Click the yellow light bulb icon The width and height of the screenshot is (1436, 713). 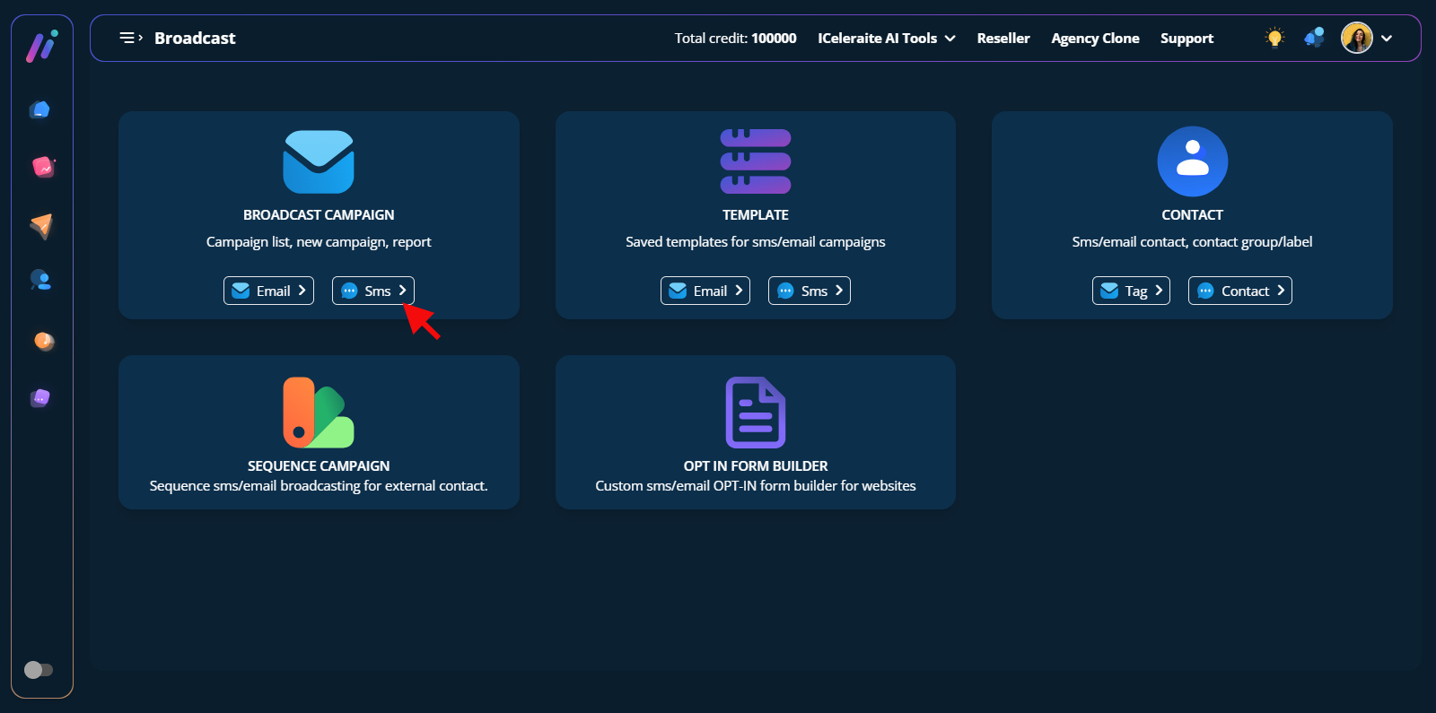(x=1274, y=38)
